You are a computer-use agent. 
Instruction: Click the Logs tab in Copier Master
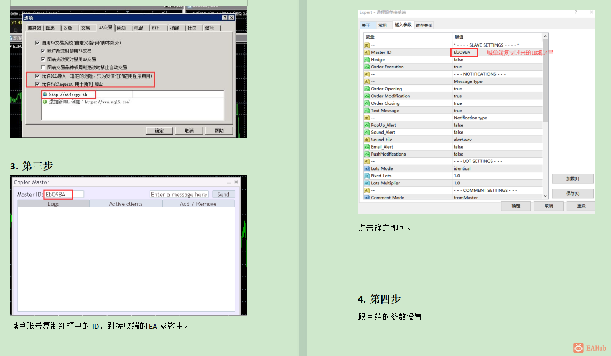[54, 204]
